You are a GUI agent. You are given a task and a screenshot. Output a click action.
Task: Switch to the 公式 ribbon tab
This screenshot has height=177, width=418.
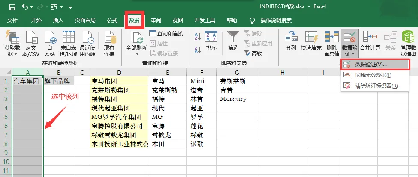click(x=112, y=21)
